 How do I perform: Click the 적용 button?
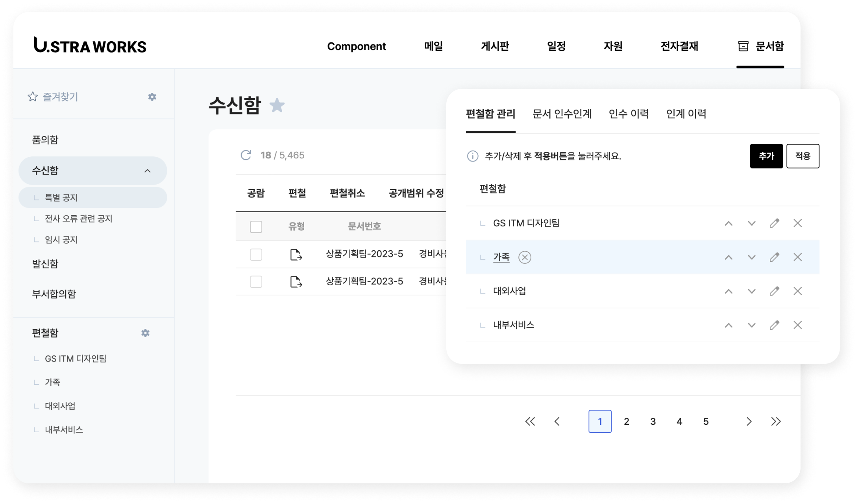803,156
